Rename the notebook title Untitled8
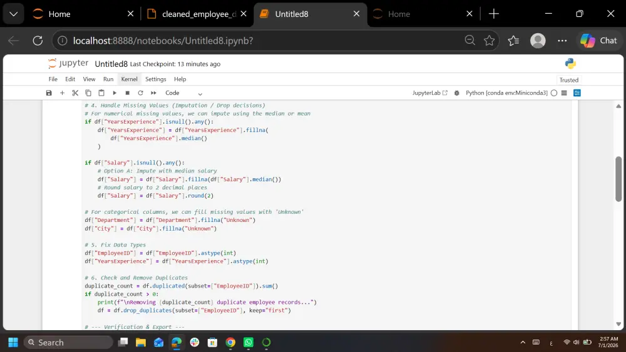Image resolution: width=626 pixels, height=352 pixels. tap(111, 64)
